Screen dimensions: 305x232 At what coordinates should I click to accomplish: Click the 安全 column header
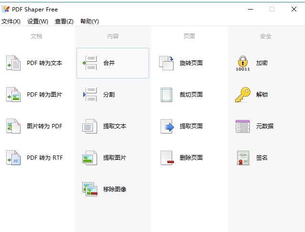coord(266,36)
